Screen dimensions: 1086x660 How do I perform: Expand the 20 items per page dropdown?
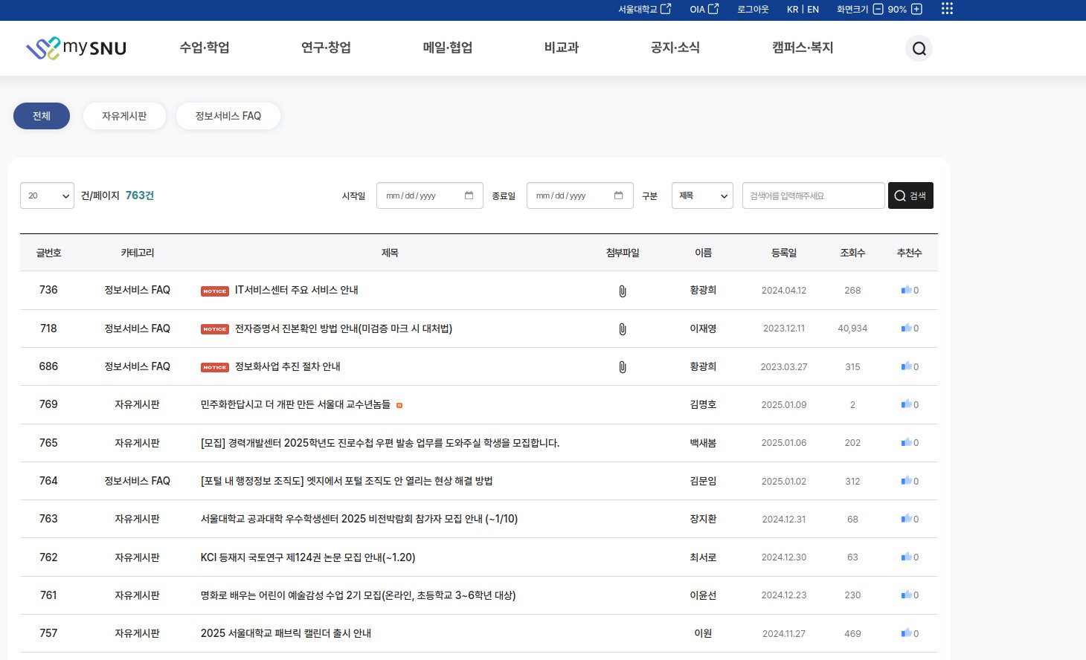tap(47, 195)
